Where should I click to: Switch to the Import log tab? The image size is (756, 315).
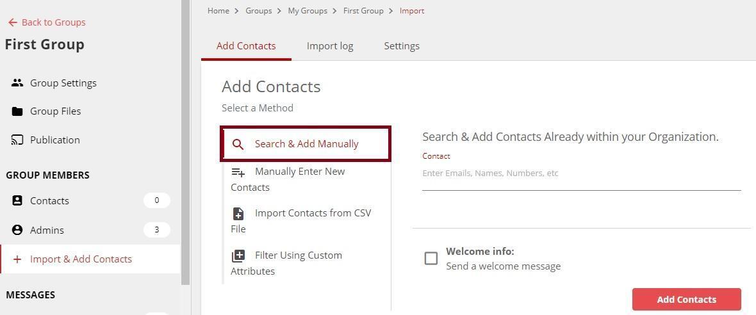click(x=330, y=46)
